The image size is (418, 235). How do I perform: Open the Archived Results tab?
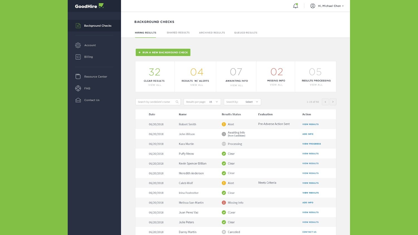212,33
